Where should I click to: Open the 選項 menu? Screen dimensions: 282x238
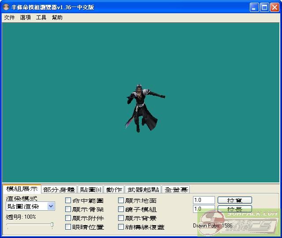tap(25, 18)
